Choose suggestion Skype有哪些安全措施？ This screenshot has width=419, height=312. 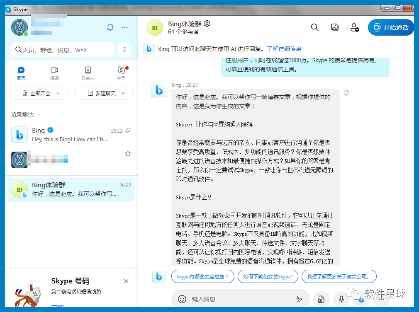coord(202,276)
